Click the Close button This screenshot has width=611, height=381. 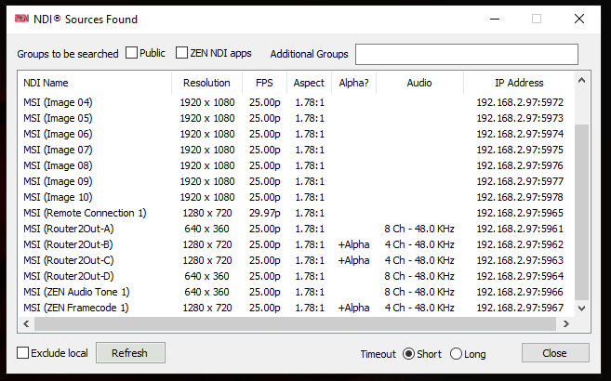click(555, 353)
